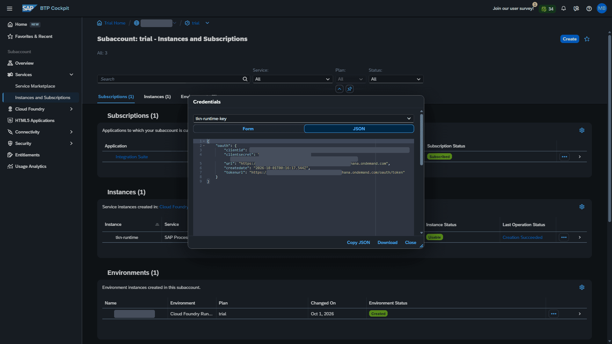The height and width of the screenshot is (344, 612).
Task: Close the Credentials dialog
Action: click(x=411, y=242)
